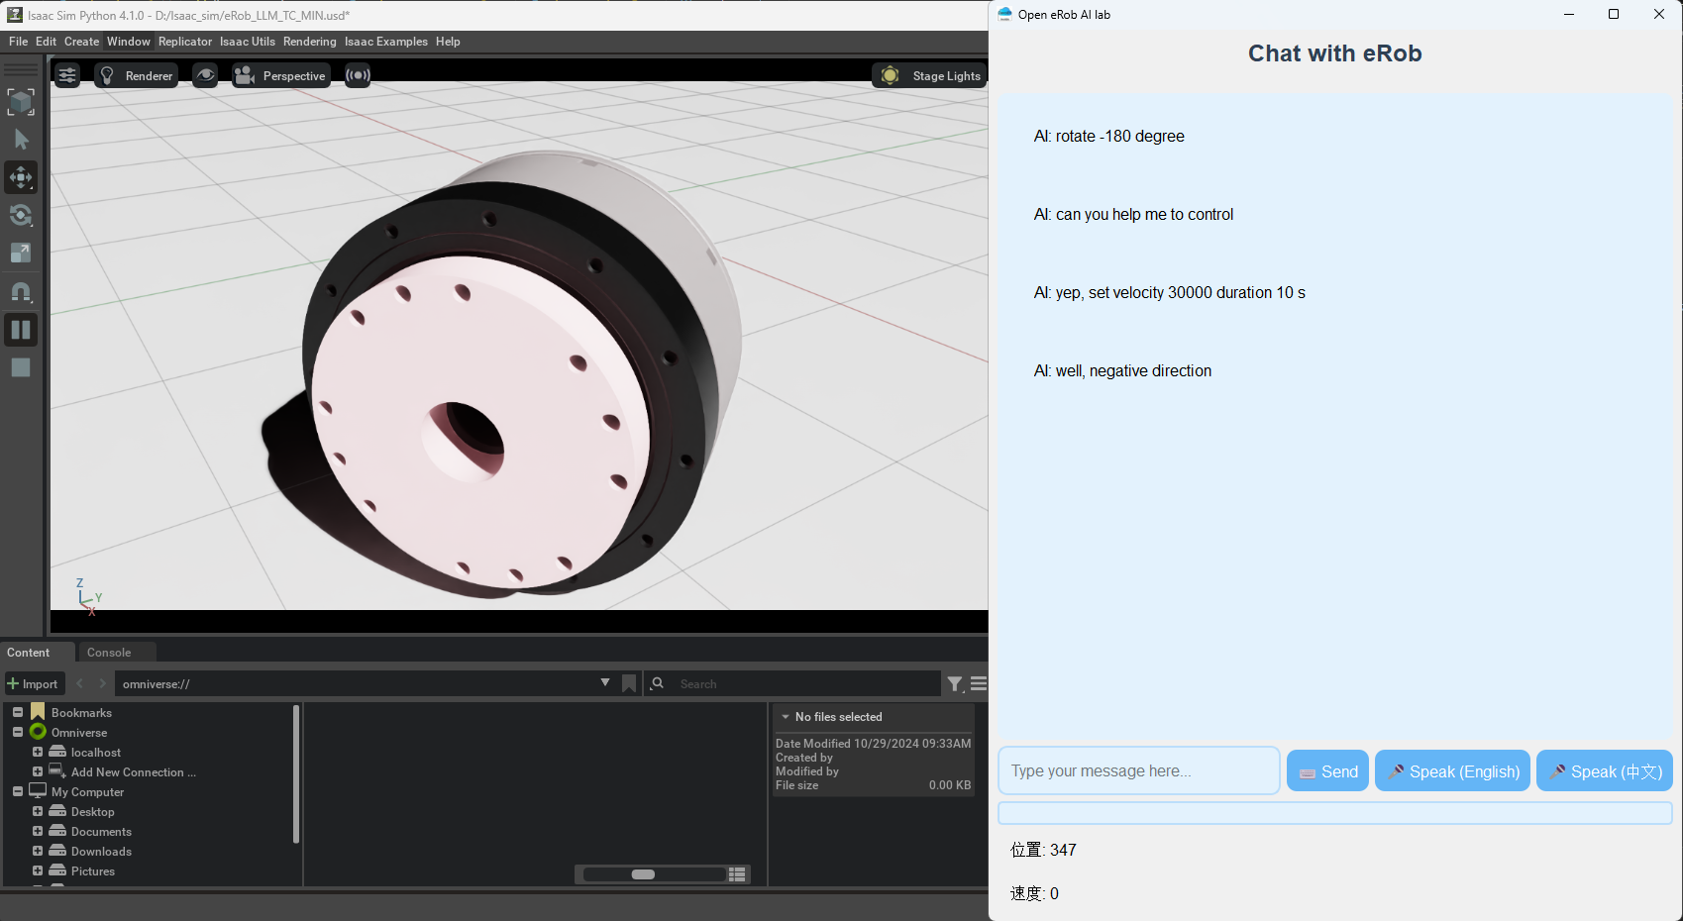Open the Perspective camera dropdown
Screen dimensions: 1683x921
(x=280, y=76)
